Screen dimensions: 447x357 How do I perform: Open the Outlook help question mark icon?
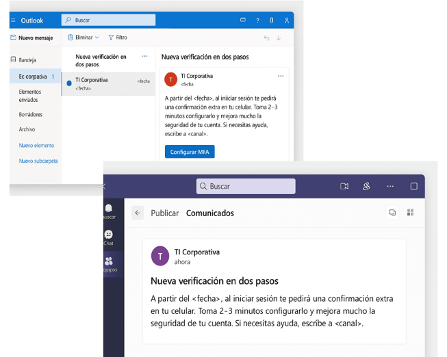pos(257,21)
